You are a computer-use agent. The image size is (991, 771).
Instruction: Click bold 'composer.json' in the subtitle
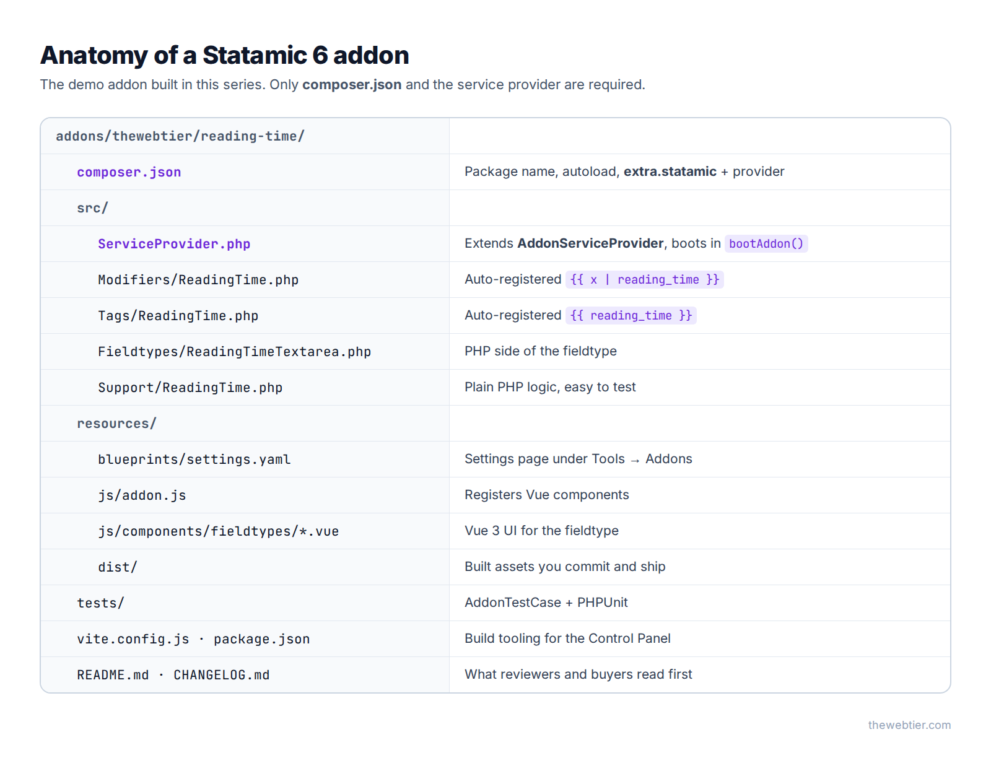[x=352, y=85]
